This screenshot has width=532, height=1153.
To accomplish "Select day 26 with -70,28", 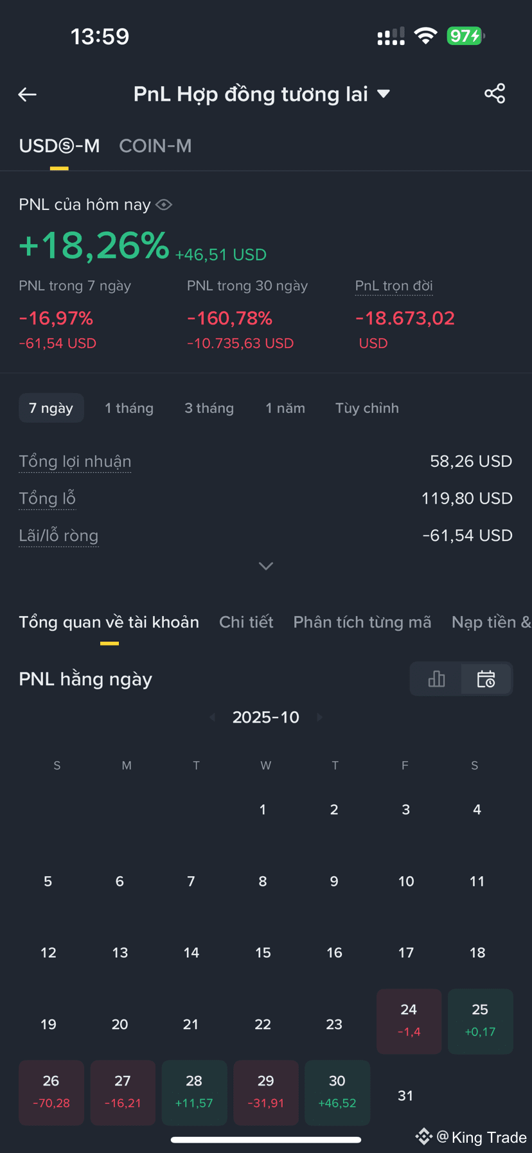I will pos(51,1093).
